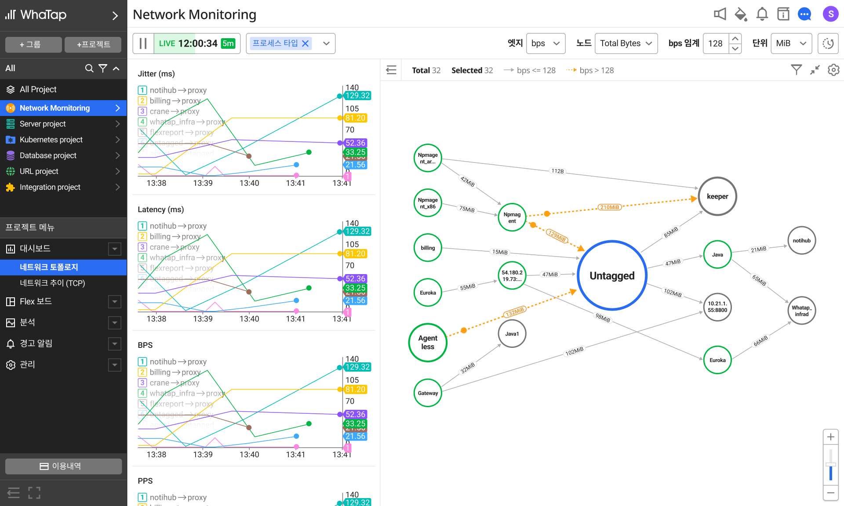Image resolution: width=844 pixels, height=506 pixels.
Task: Open 네트워크 추이 (TCP) menu item
Action: click(52, 283)
